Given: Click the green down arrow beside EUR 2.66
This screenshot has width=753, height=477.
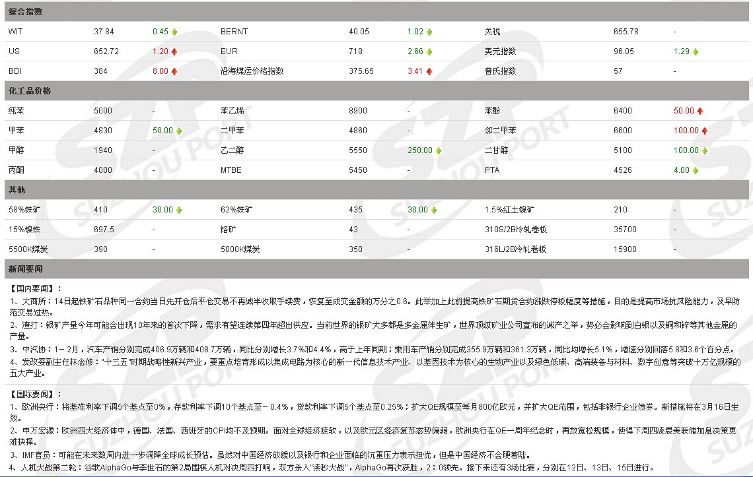Looking at the screenshot, I should (429, 51).
